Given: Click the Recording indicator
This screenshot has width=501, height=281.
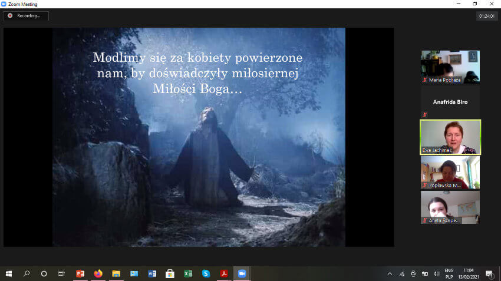Looking at the screenshot, I should (x=26, y=16).
